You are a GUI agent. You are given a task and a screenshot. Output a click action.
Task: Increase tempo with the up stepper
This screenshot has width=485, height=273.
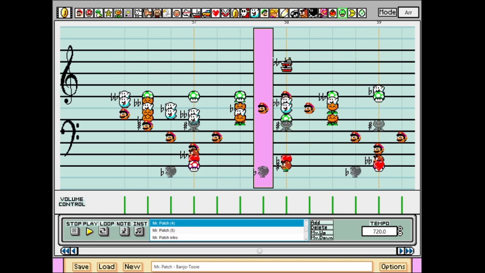[400, 229]
